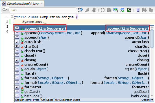Go to next bookmark down-arrow icon
Image resolution: width=155 pixels, height=103 pixels.
144,10
